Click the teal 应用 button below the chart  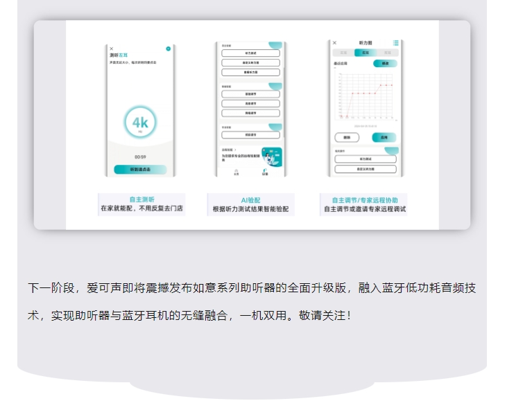[384, 138]
